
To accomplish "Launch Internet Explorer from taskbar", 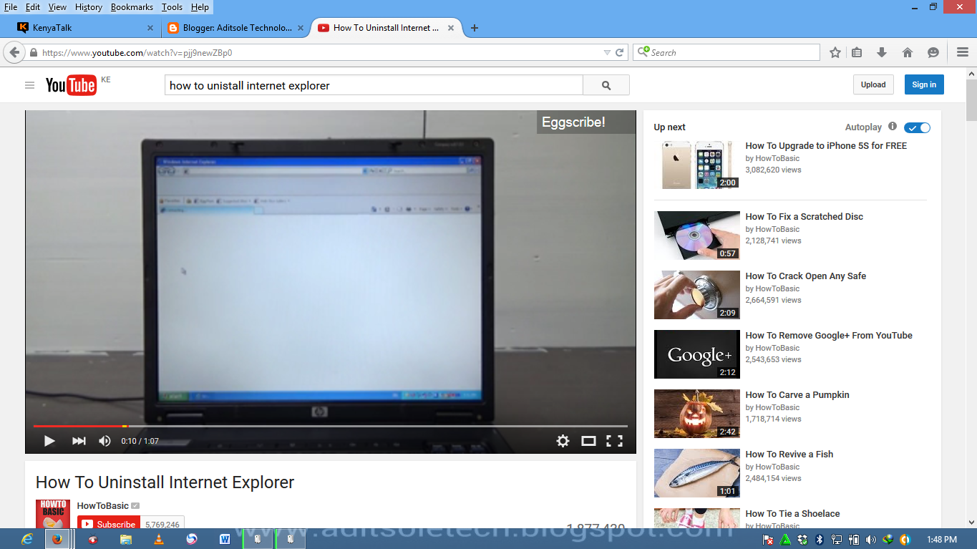I will tap(27, 539).
